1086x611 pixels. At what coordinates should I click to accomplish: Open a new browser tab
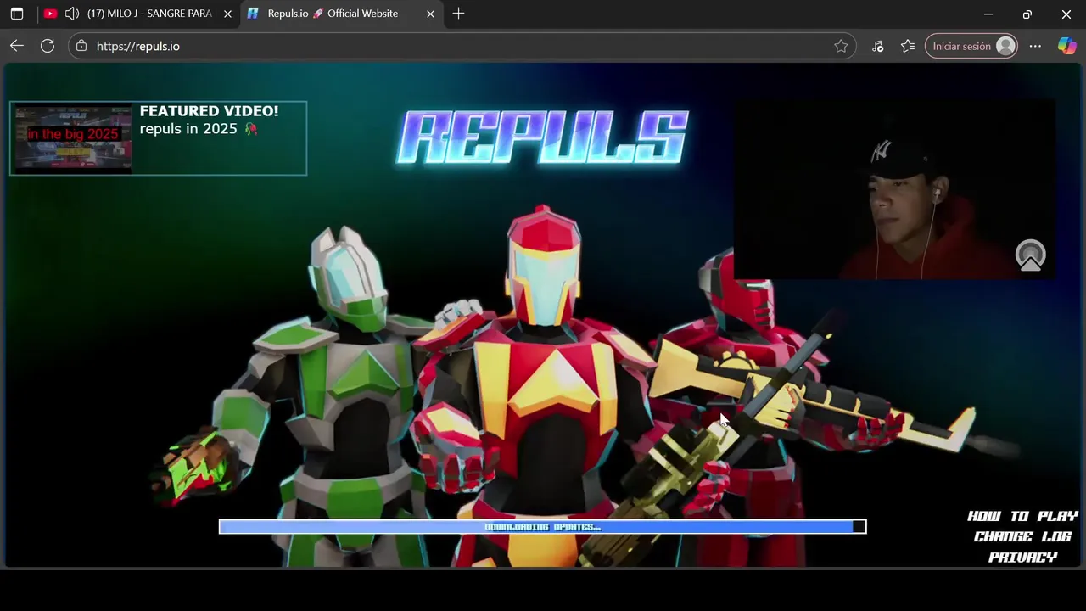[458, 14]
